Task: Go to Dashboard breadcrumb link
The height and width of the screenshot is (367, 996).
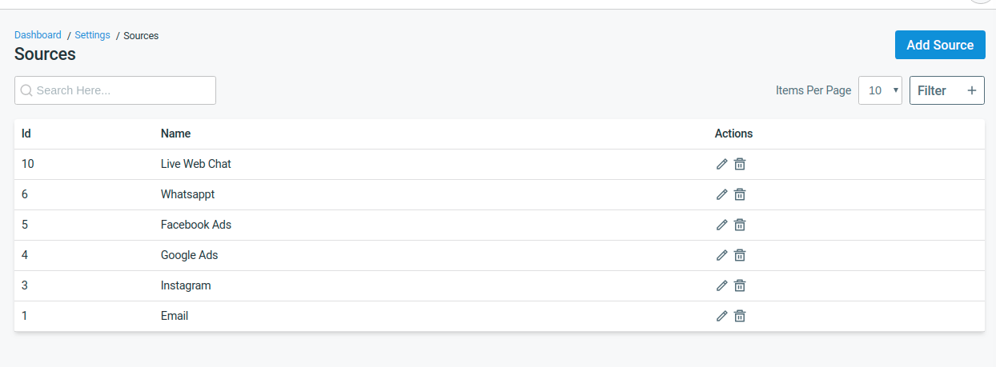Action: [x=38, y=35]
